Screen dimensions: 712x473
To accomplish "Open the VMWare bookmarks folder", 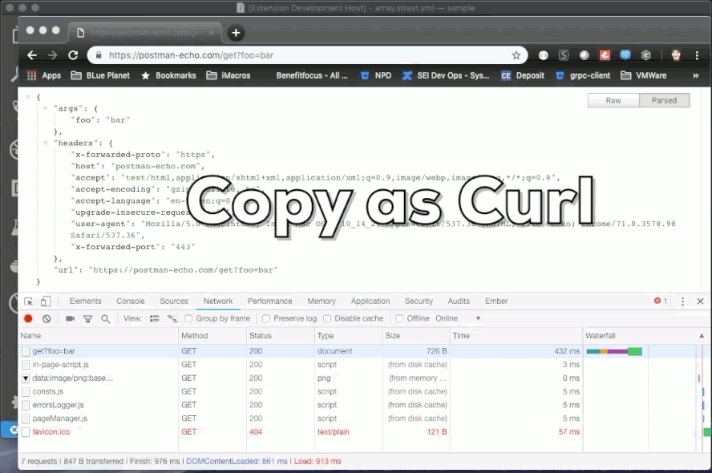I will pyautogui.click(x=643, y=75).
